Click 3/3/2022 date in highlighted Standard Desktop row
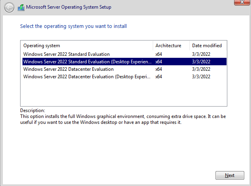 [201, 62]
